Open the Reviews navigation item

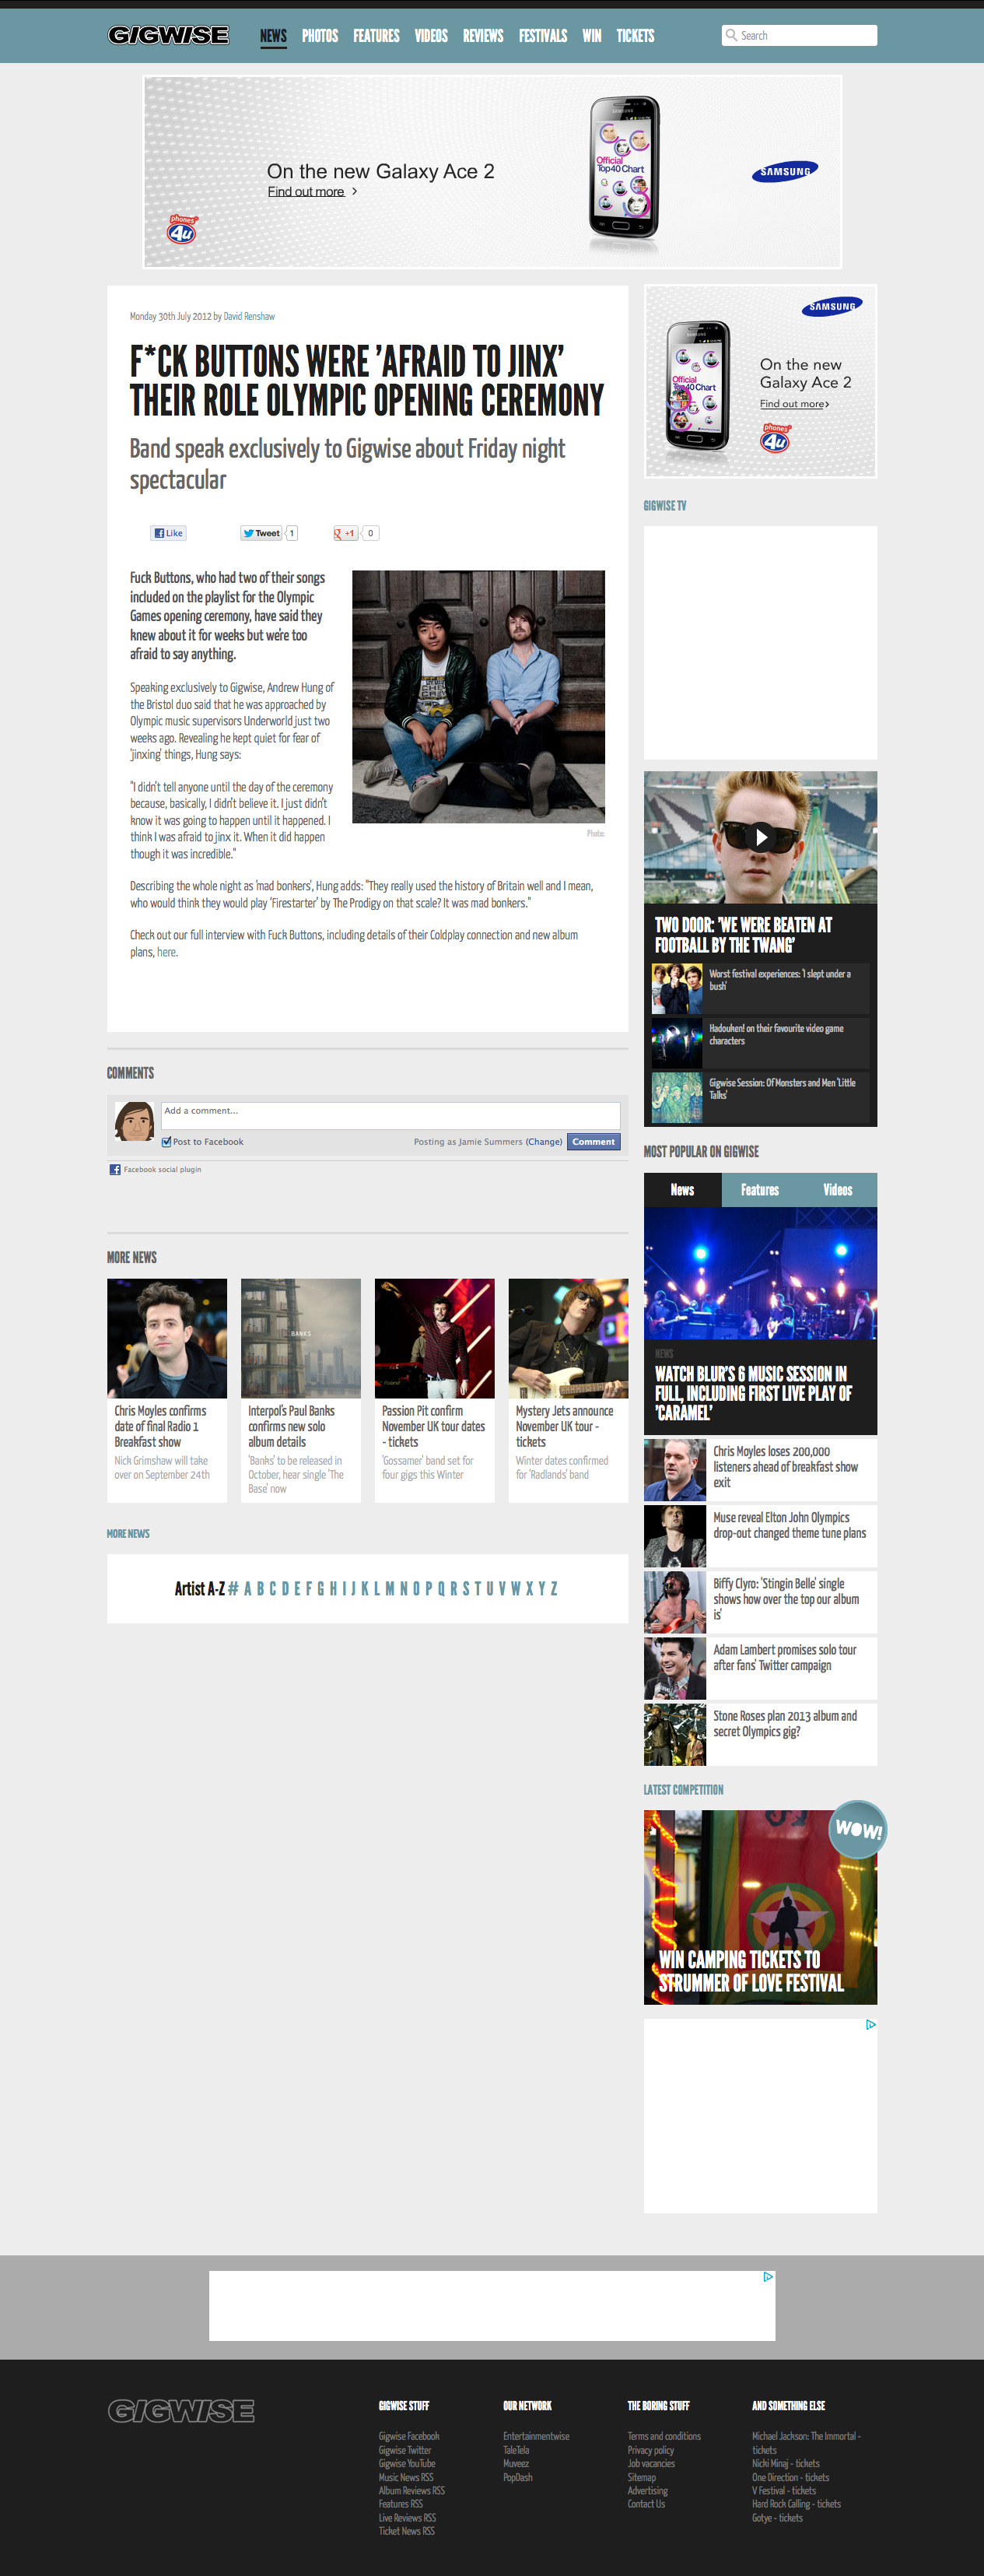pyautogui.click(x=482, y=36)
